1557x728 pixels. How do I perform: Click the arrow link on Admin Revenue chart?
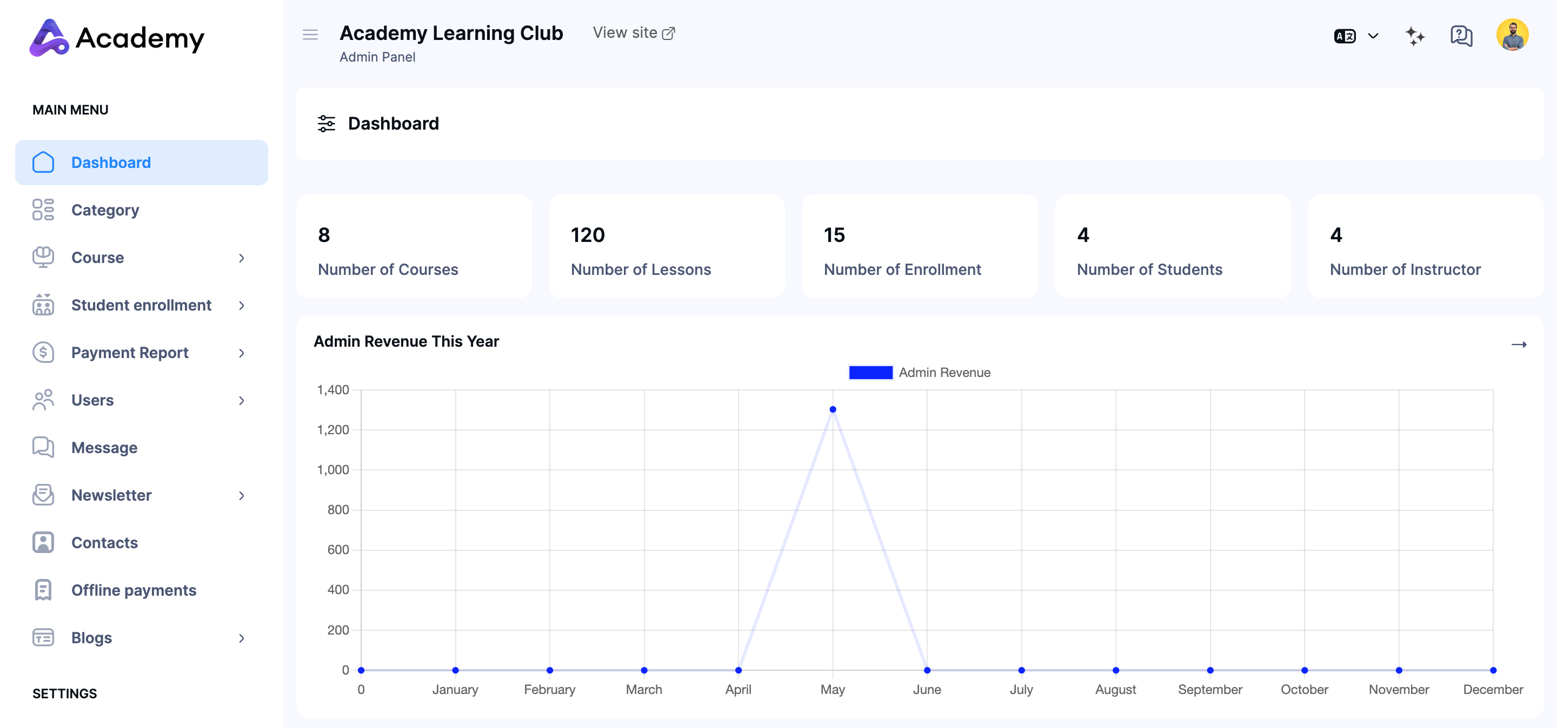tap(1521, 344)
